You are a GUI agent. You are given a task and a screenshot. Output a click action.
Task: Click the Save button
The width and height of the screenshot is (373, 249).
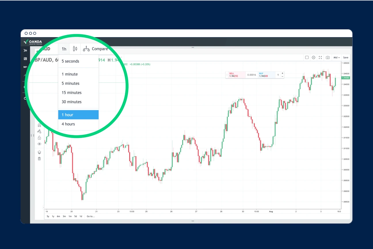346,58
